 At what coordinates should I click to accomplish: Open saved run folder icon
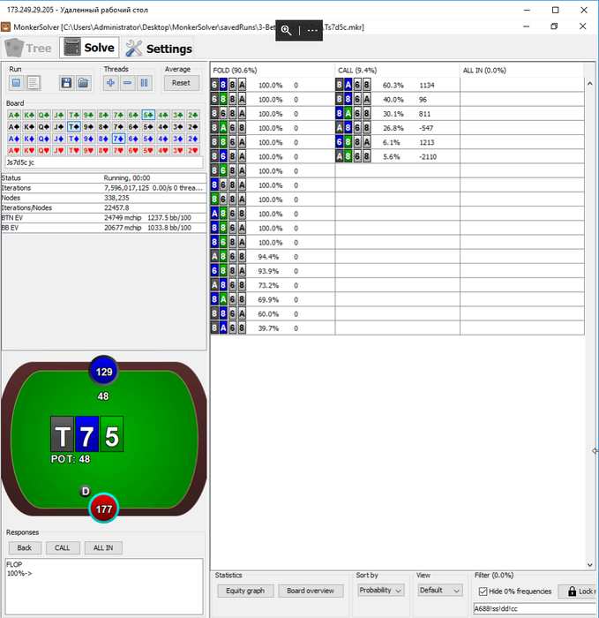coord(83,83)
